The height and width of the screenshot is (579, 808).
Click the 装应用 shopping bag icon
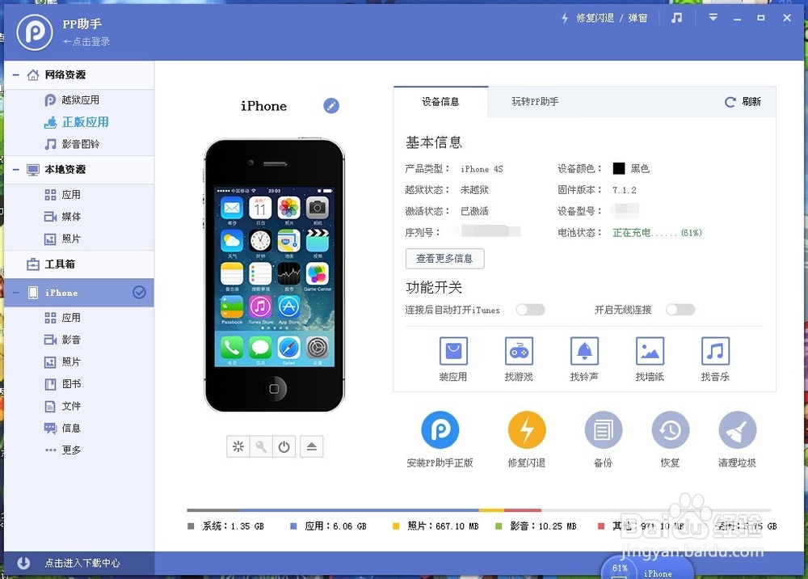[453, 351]
